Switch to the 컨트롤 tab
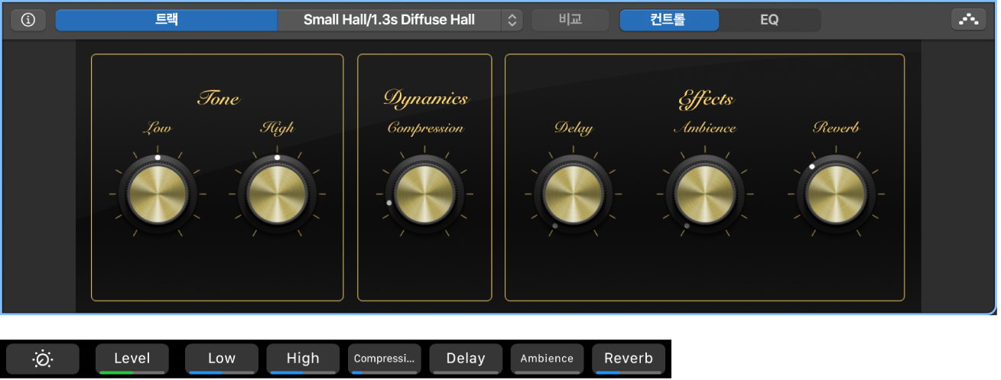Viewport: 1001px width, 380px height. tap(669, 20)
